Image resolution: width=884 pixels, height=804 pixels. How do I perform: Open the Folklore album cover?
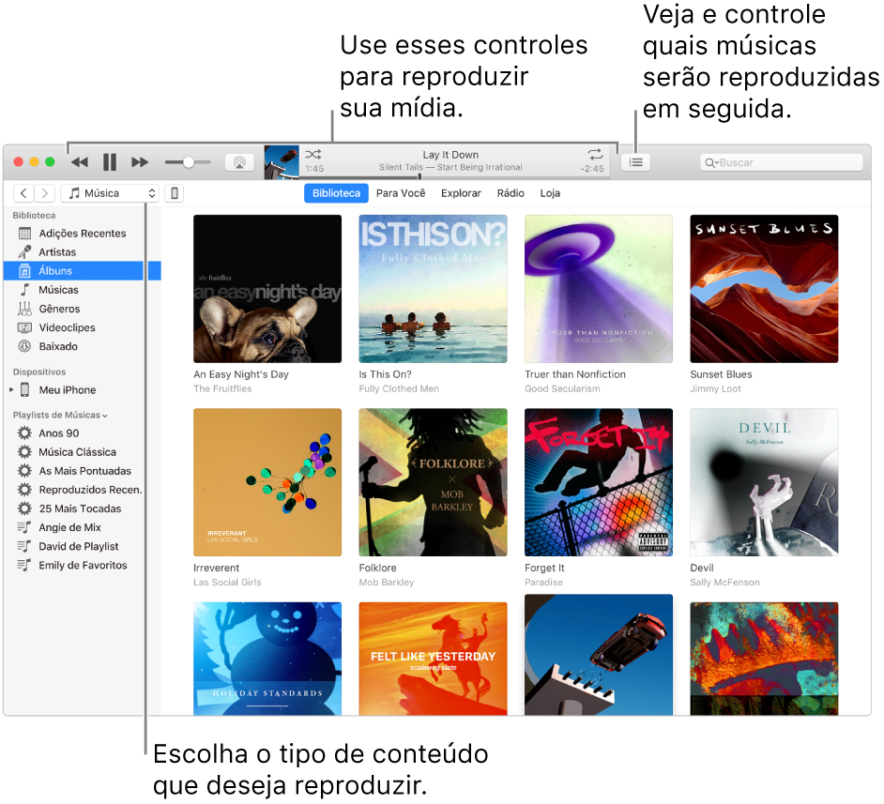click(x=433, y=482)
